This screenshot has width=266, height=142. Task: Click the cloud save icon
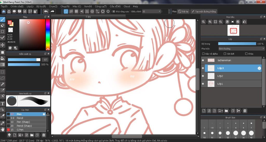pos(4,11)
